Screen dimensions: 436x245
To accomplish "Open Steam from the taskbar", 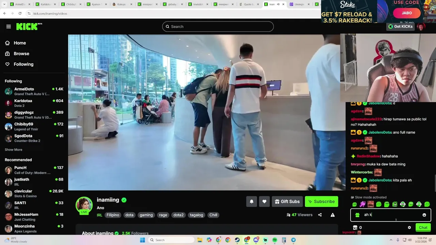I will (237, 240).
